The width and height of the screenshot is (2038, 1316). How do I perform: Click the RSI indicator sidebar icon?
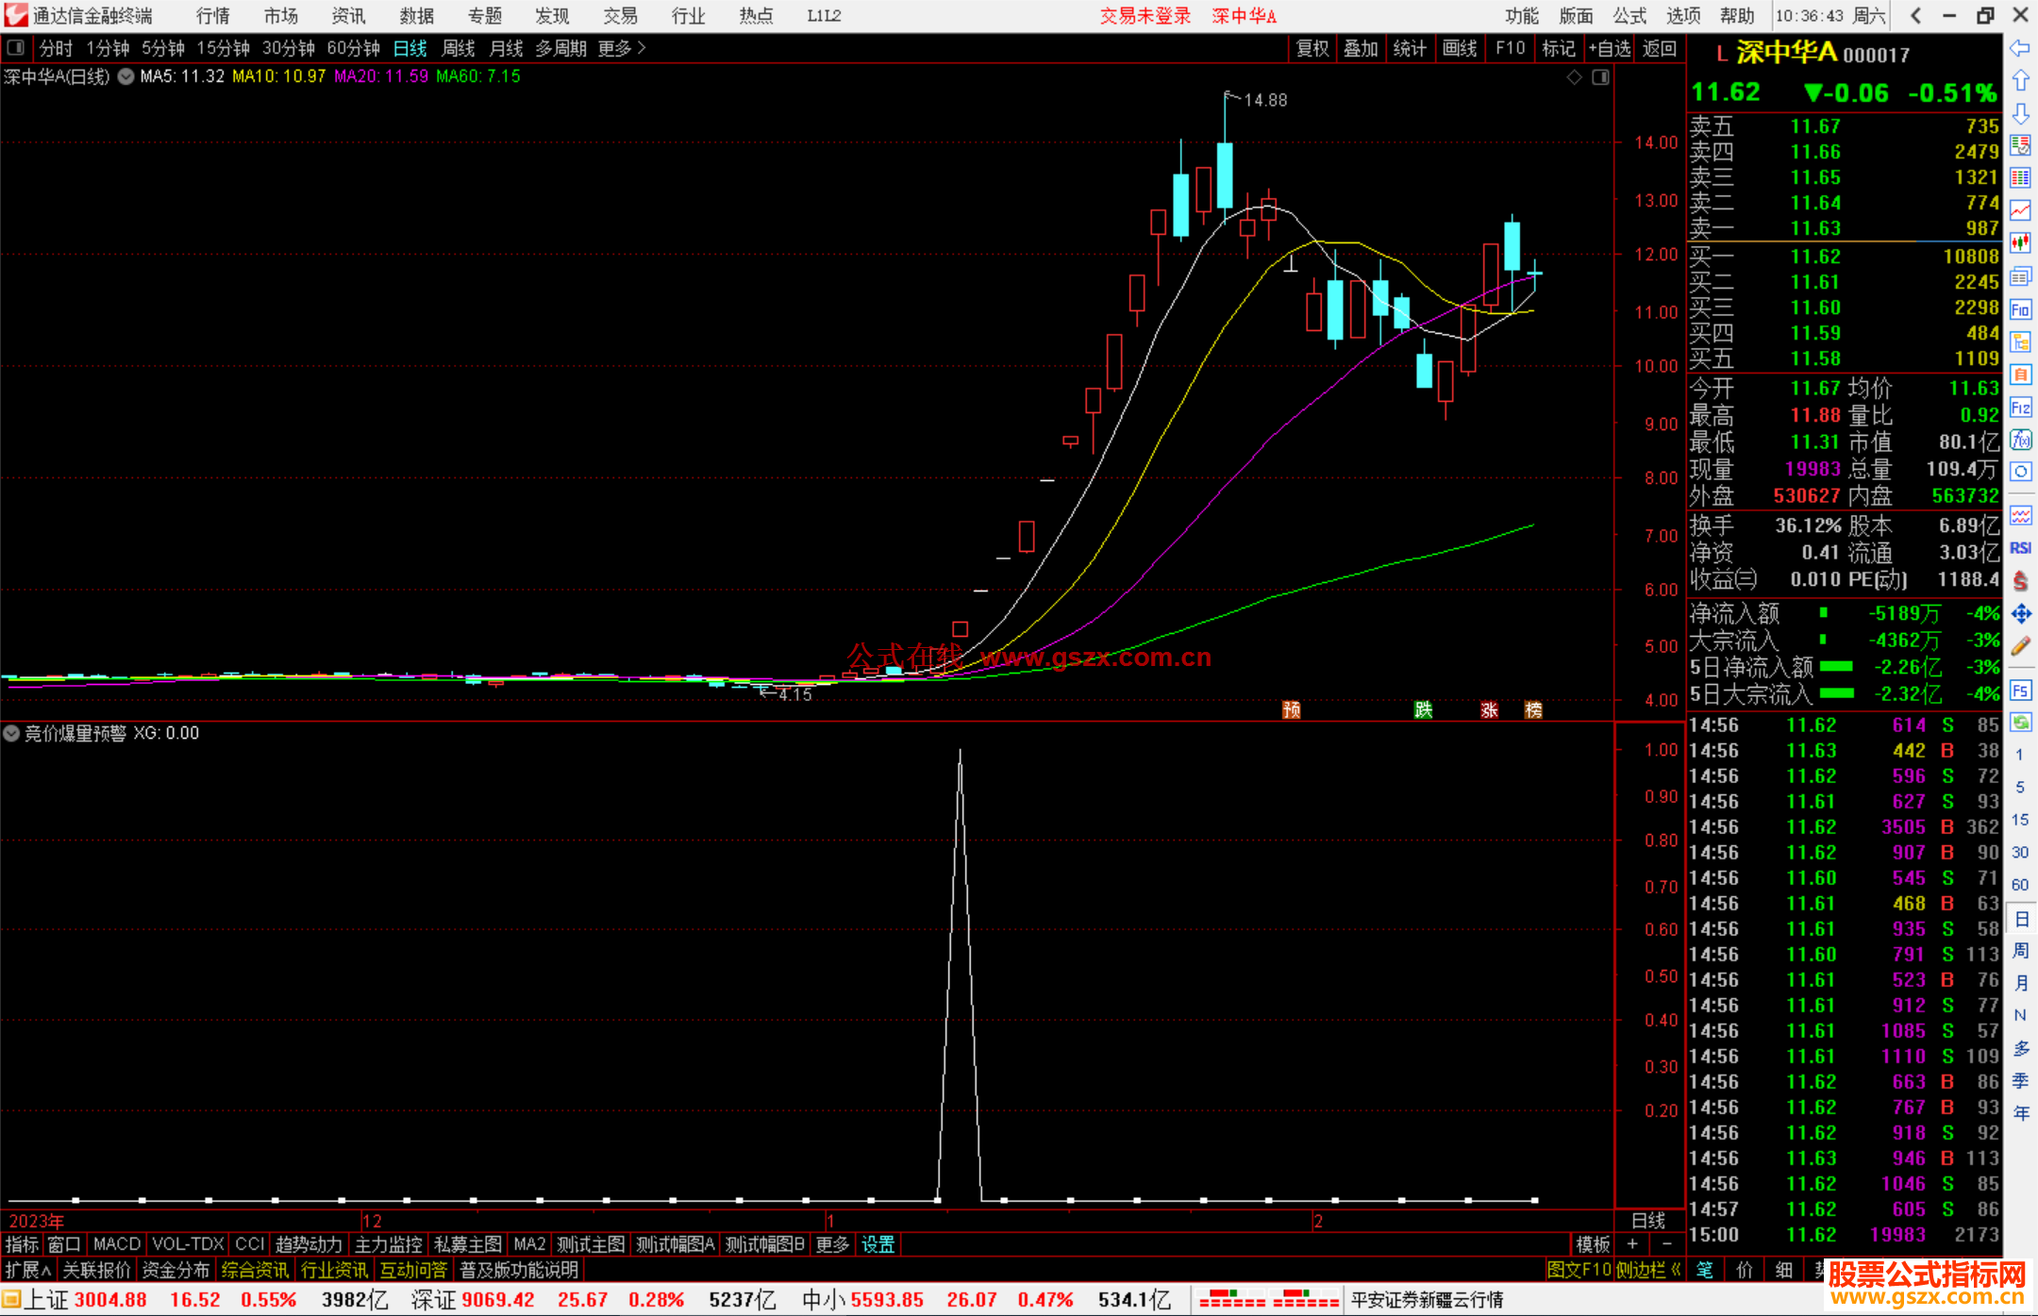click(2020, 548)
